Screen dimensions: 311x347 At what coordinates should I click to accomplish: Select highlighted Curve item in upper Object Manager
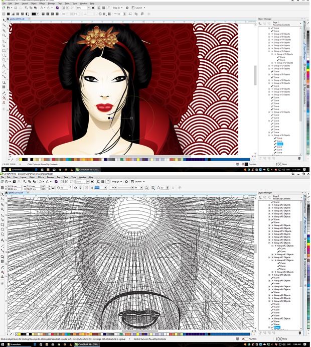279,144
